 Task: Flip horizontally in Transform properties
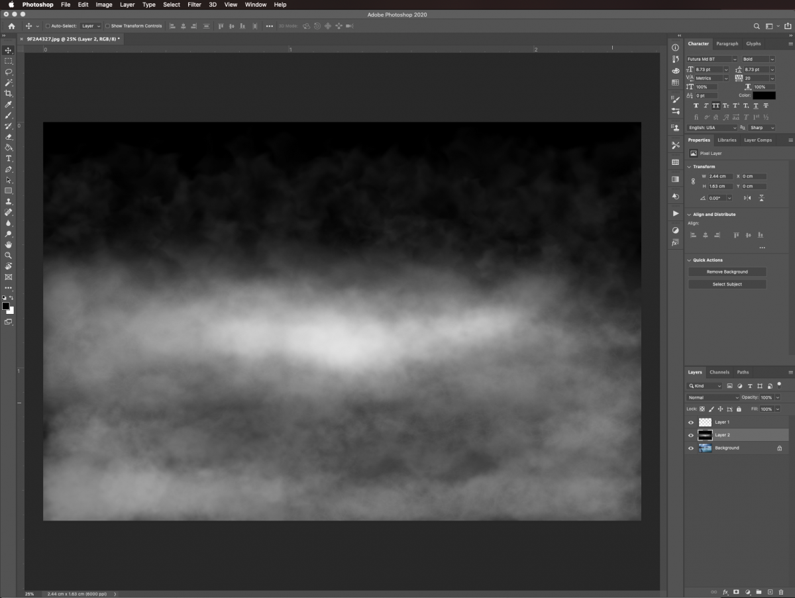[748, 198]
